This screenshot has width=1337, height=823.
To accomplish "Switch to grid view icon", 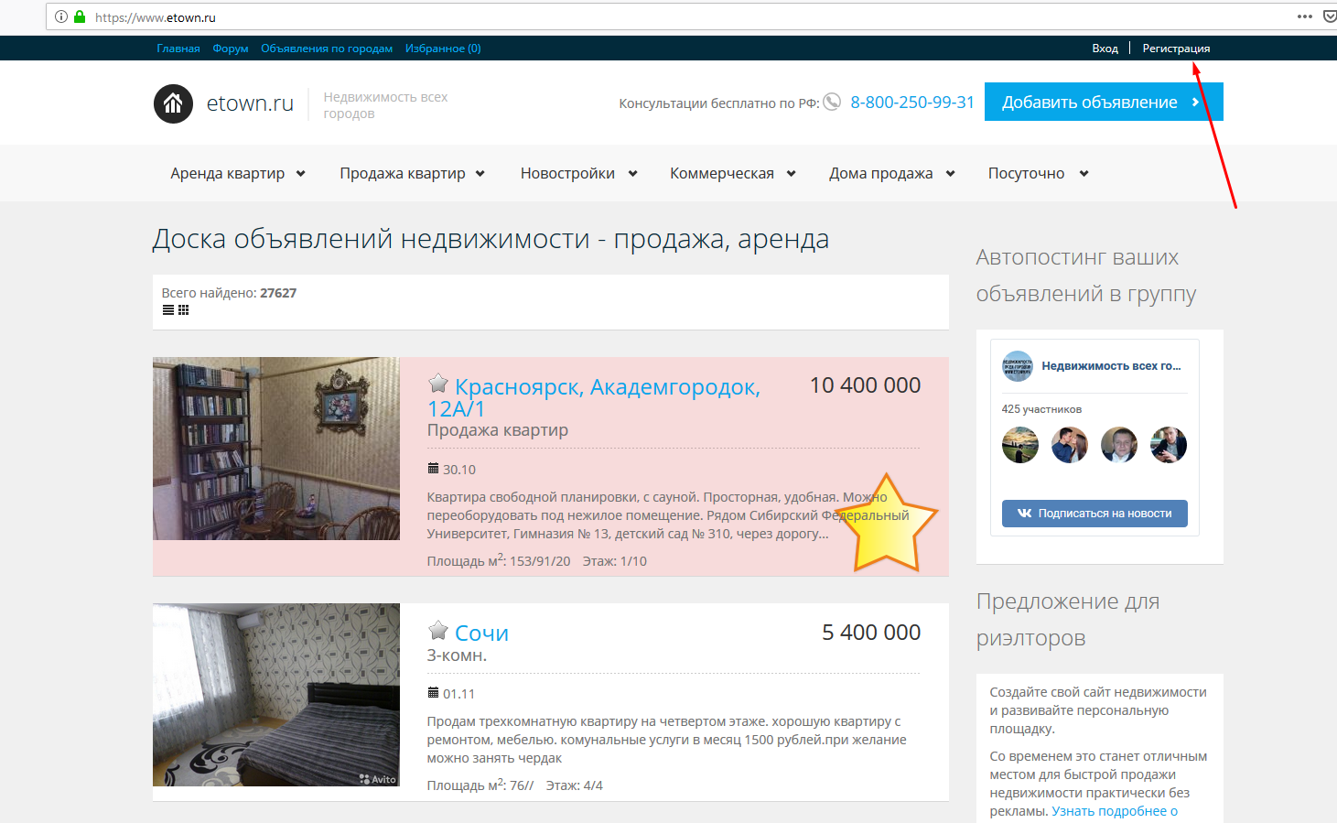I will 183,310.
